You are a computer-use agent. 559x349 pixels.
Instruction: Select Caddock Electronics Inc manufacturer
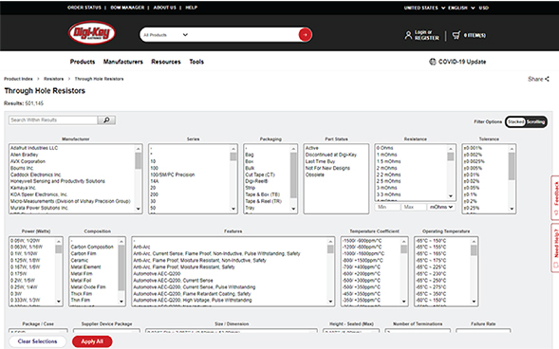(35, 174)
